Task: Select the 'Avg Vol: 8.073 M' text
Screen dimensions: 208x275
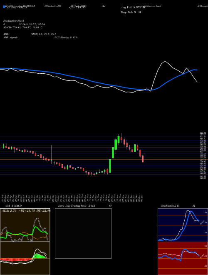Action: pyautogui.click(x=133, y=7)
